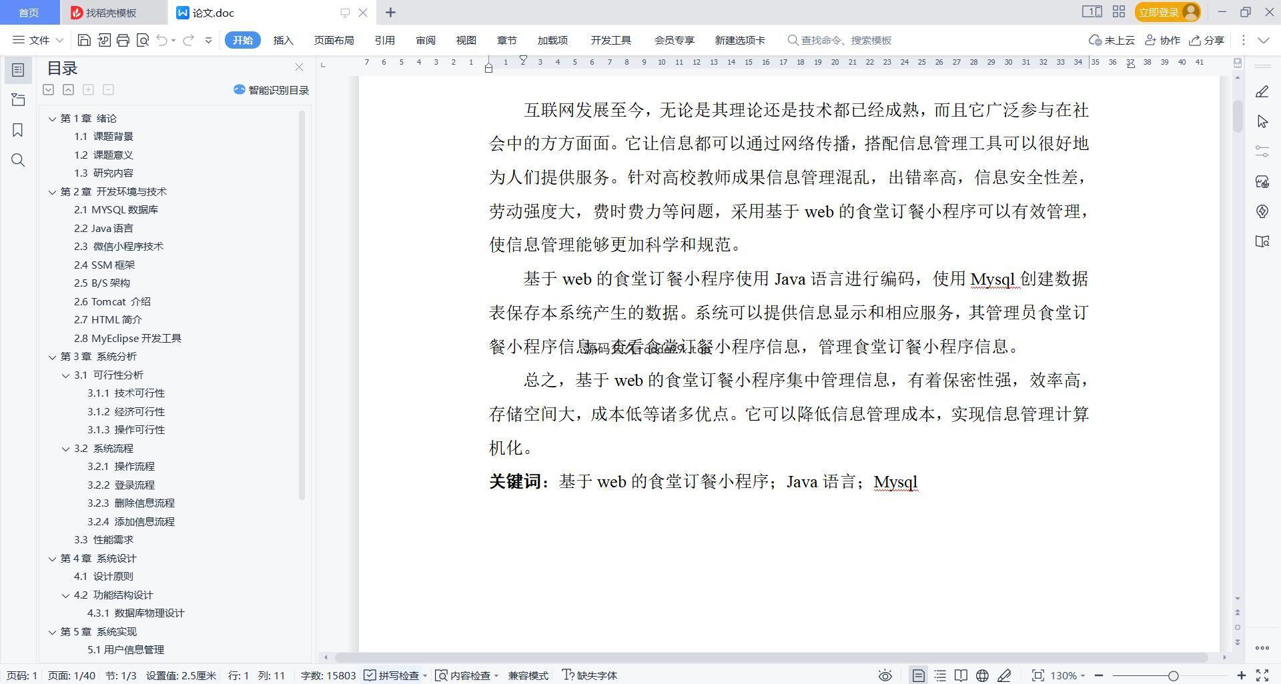Enter fullscreen mode icon
Image resolution: width=1281 pixels, height=684 pixels.
[1262, 675]
